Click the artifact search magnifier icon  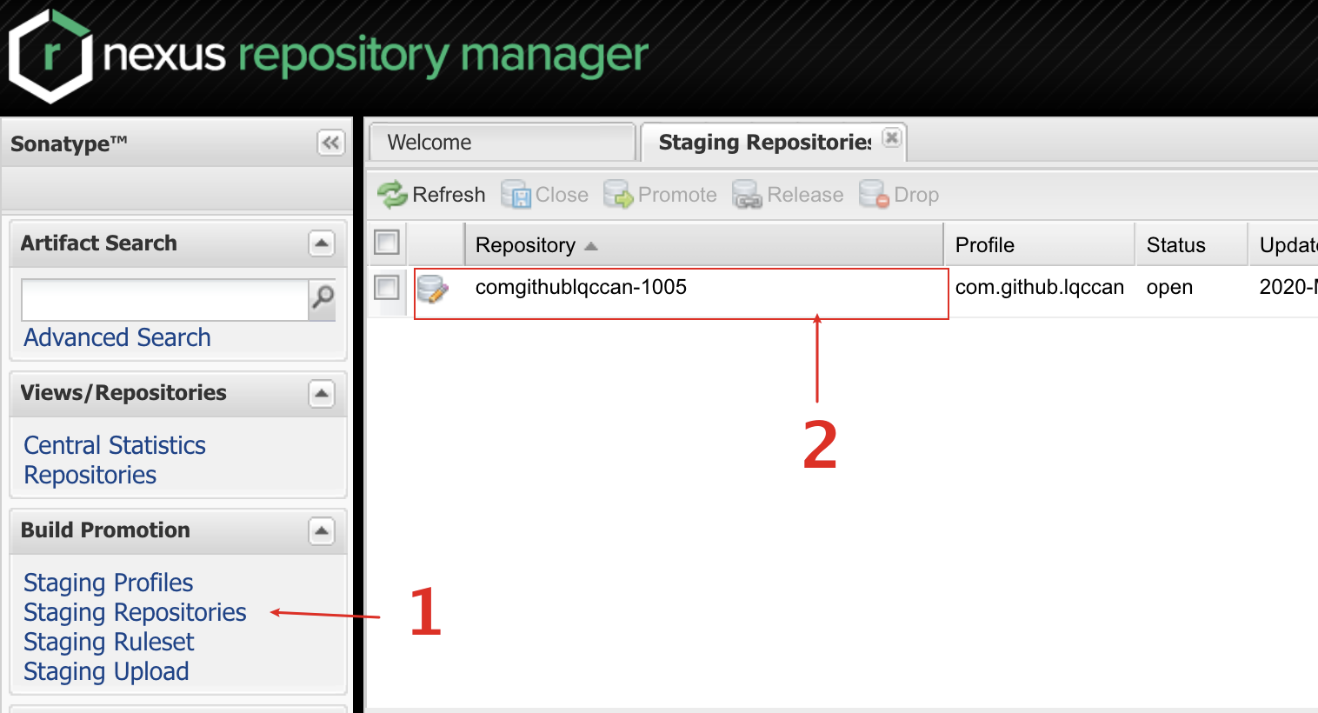pos(323,298)
